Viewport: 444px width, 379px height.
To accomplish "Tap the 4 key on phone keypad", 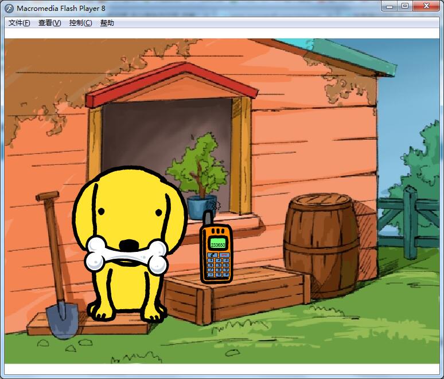I will 211,265.
